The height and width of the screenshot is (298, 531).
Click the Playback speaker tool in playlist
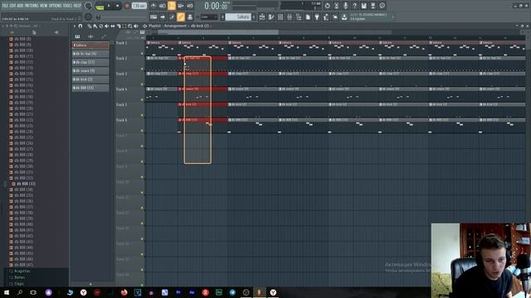[136, 26]
